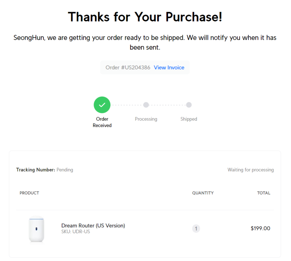Click the PRODUCT column header
Viewport: 291px width, 261px height.
pyautogui.click(x=29, y=193)
